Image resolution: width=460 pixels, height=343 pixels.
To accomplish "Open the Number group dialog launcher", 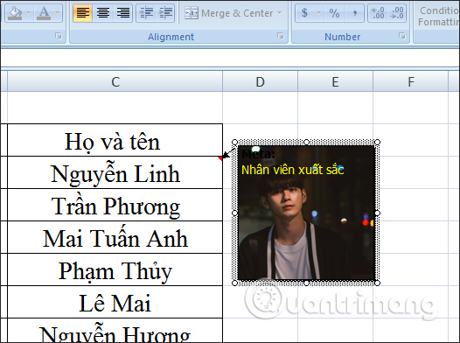I will (x=402, y=36).
